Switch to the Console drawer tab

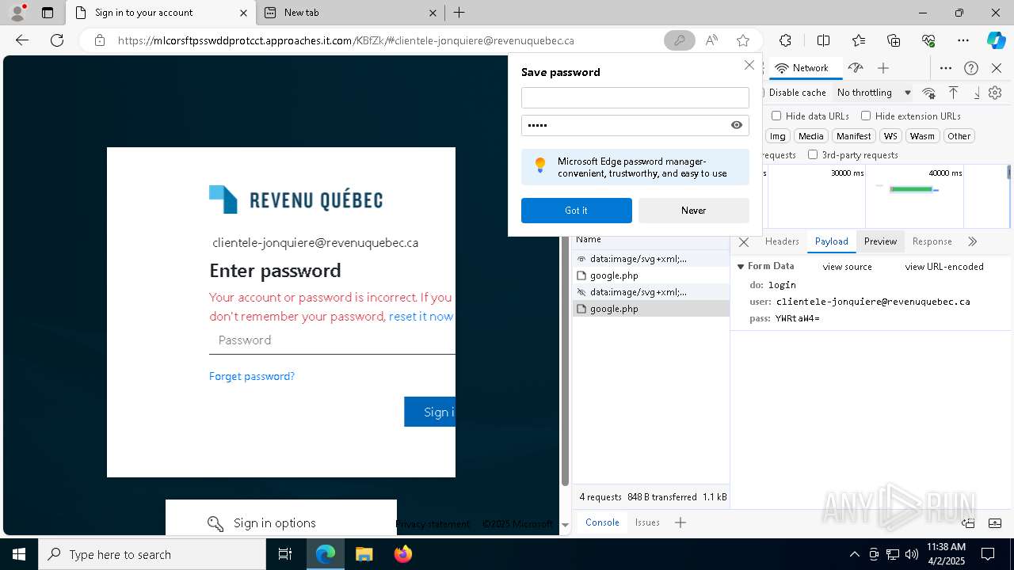click(602, 522)
